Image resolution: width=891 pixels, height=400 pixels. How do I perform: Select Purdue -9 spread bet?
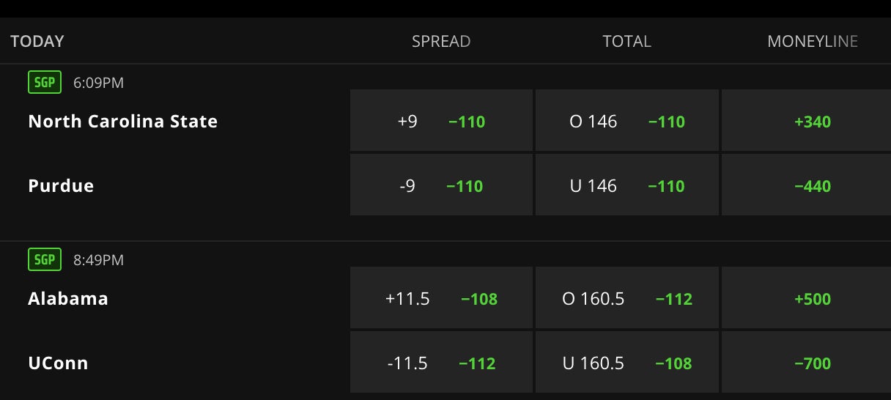click(441, 185)
